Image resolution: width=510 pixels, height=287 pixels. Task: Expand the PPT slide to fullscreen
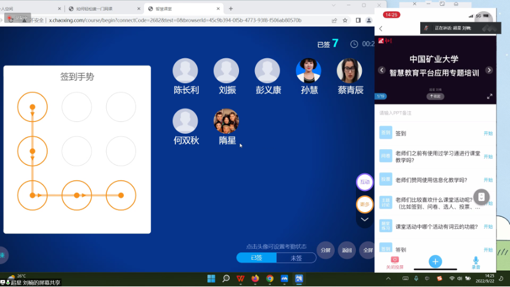pyautogui.click(x=489, y=96)
